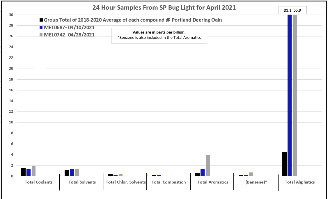Viewport: 328px width, 199px height.
Task: Click the Total Chlor. Solvents axis label
Action: [x=125, y=182]
